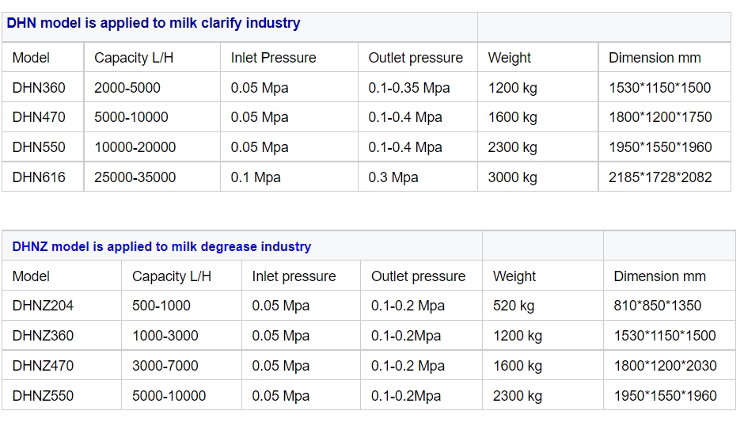Screen dimensions: 744x430
Task: Click the DHN550 model cell
Action: [39, 147]
